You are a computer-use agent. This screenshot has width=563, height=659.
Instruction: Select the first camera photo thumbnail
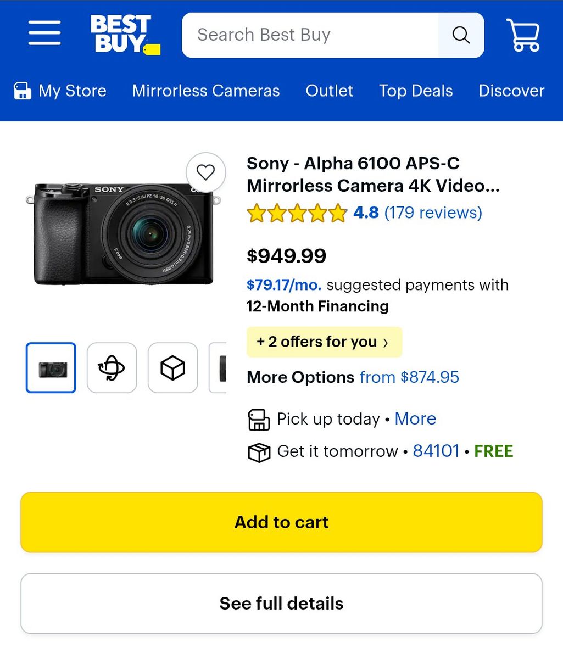(51, 368)
